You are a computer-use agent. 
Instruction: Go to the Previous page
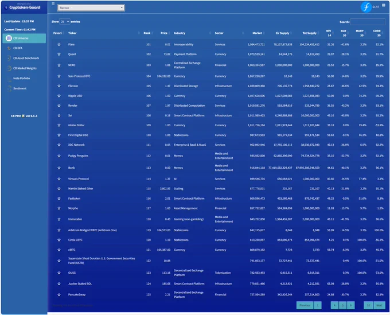coord(305,305)
